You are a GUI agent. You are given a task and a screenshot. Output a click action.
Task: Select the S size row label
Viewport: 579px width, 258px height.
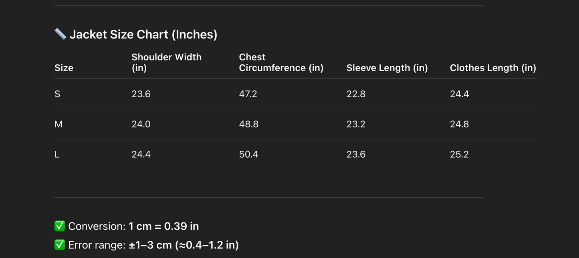pos(57,94)
